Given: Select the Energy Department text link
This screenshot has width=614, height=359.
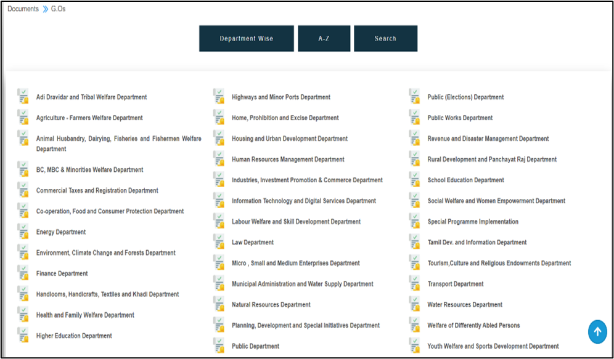Looking at the screenshot, I should click(60, 232).
